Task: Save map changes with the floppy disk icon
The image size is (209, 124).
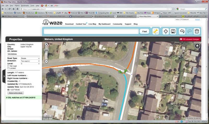Action: (173, 31)
